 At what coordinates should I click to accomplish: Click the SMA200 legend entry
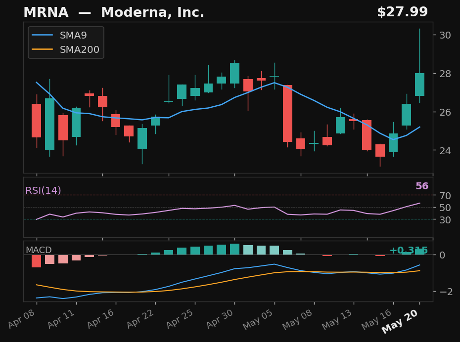tap(65, 49)
